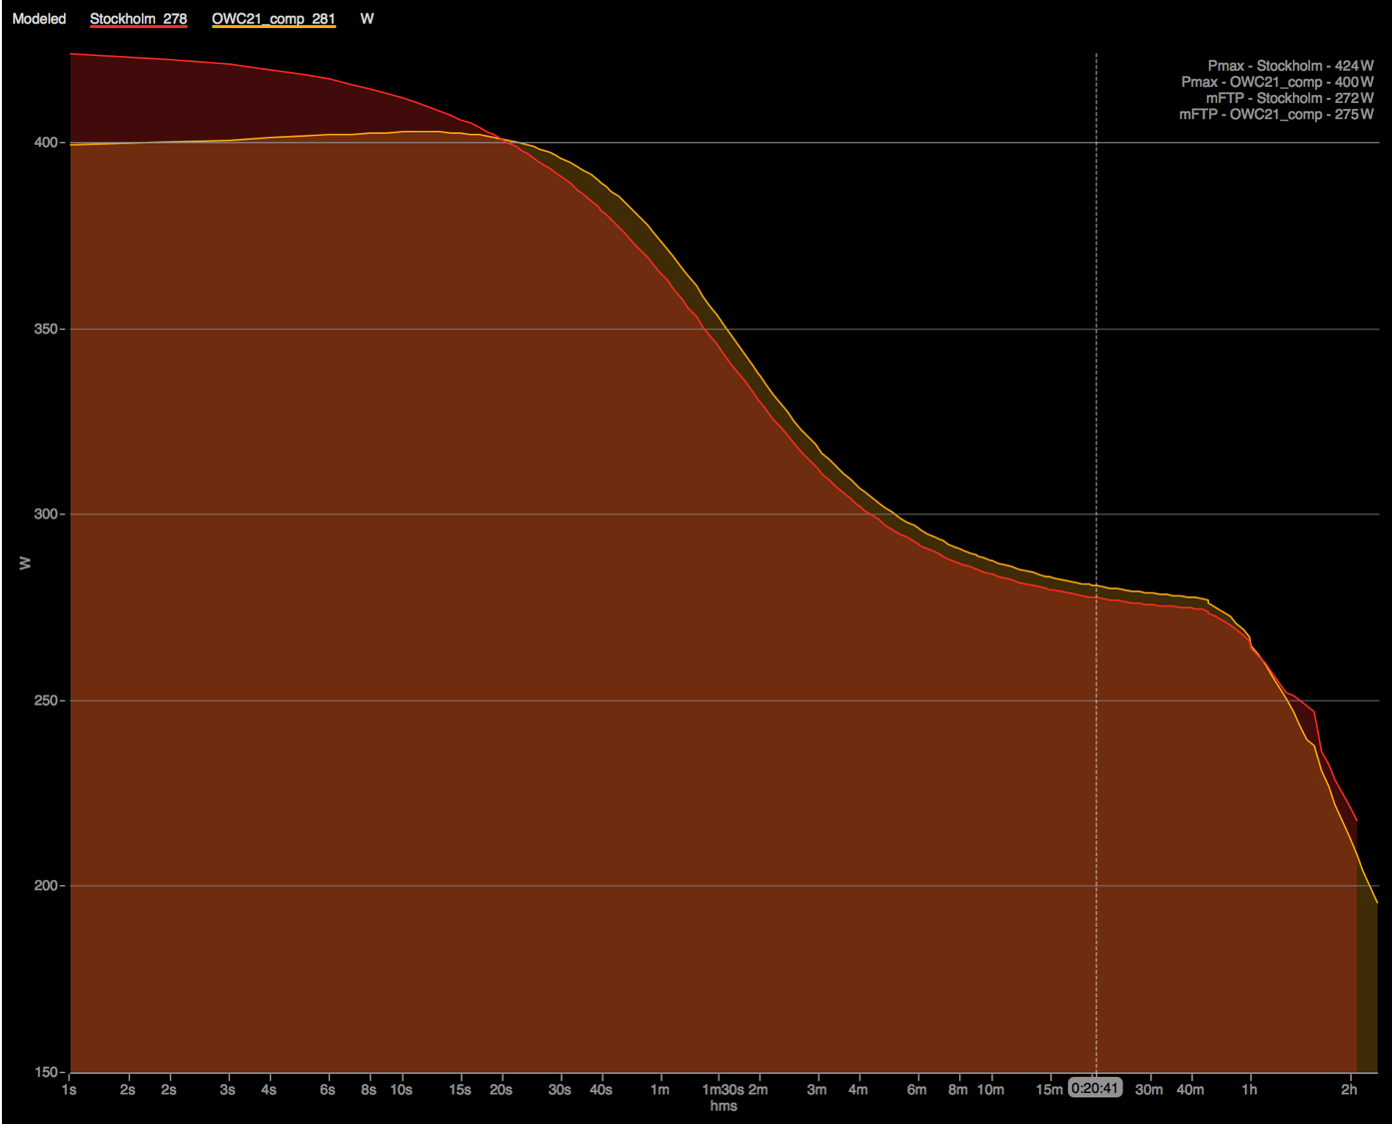Click the 1m tick on time axis

point(660,1089)
